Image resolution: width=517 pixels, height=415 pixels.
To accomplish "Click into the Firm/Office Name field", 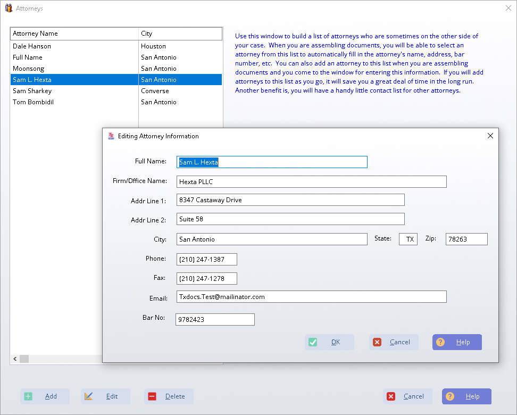I will coord(311,182).
